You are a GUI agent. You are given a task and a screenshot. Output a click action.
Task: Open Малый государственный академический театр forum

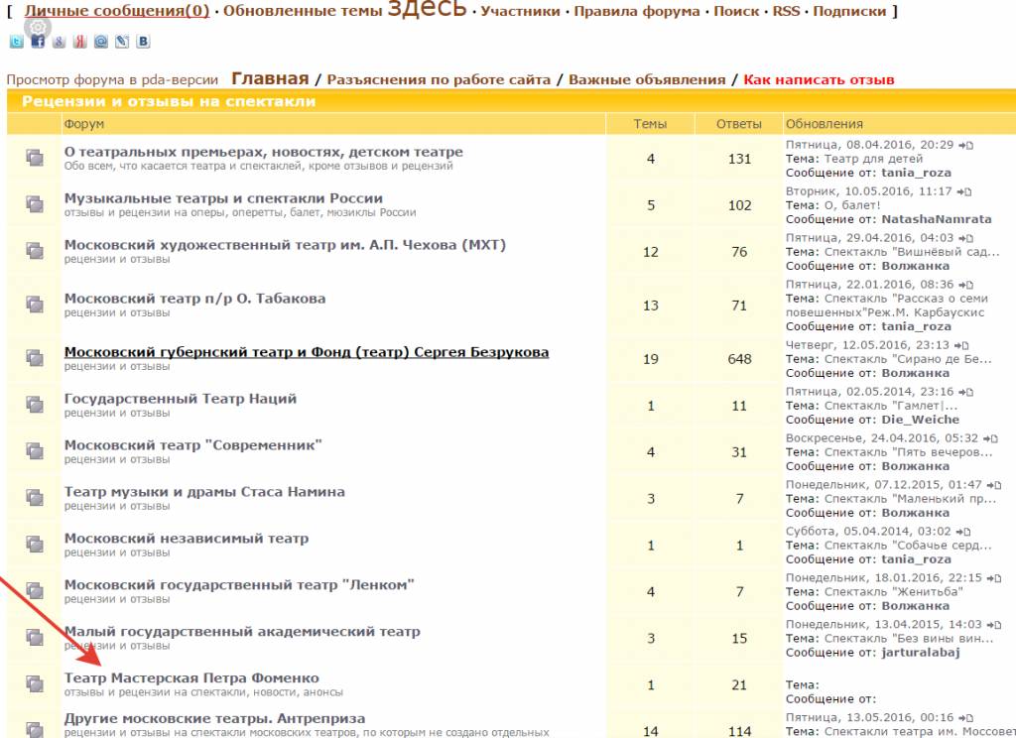[x=242, y=632]
